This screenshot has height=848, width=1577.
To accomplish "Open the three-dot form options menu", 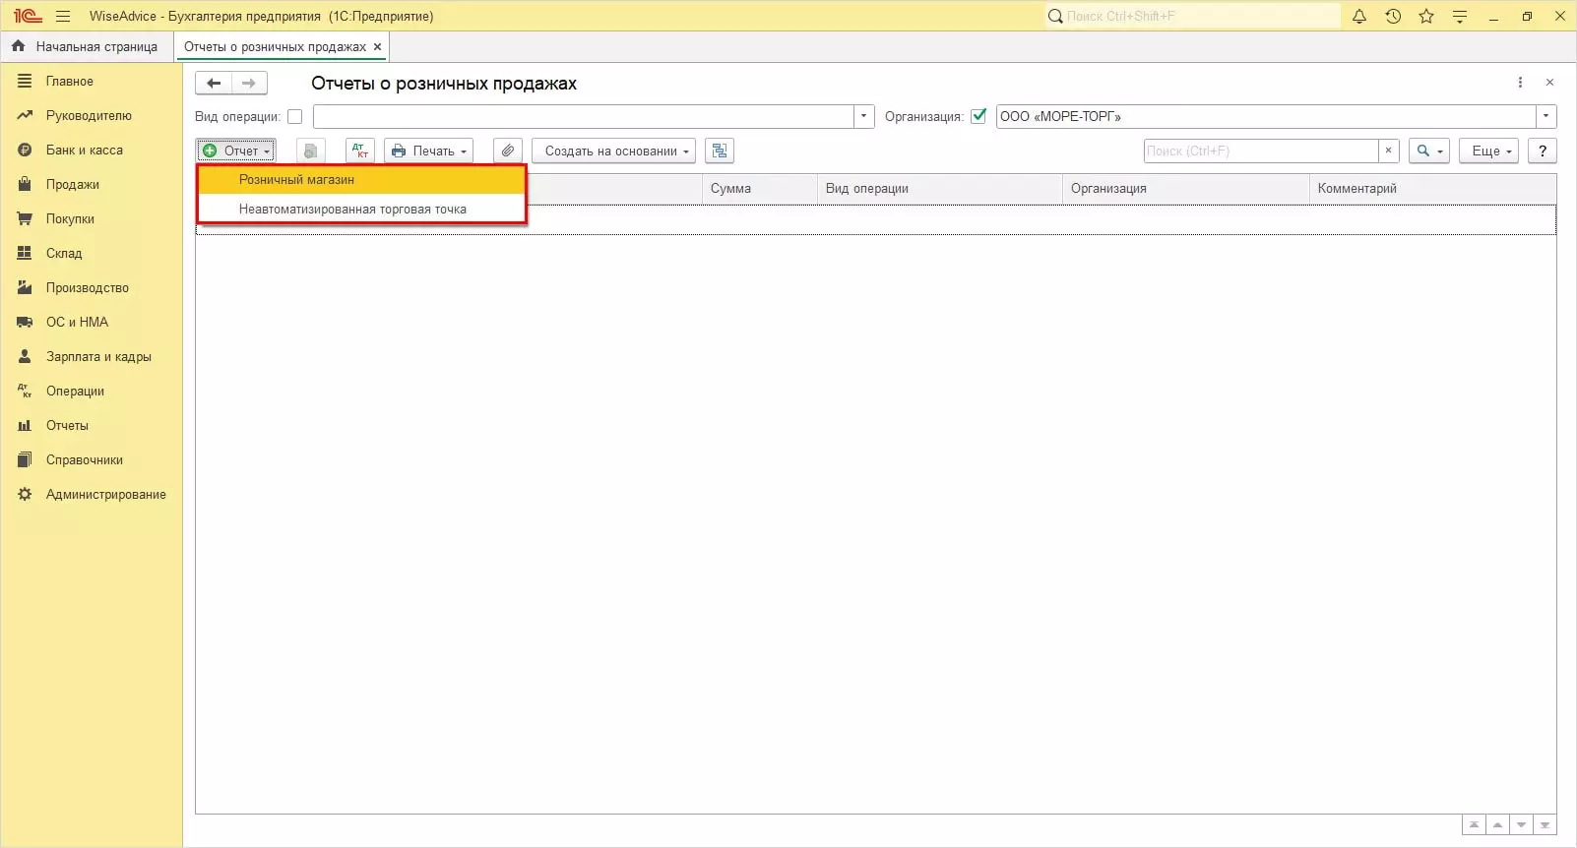I will (1520, 83).
